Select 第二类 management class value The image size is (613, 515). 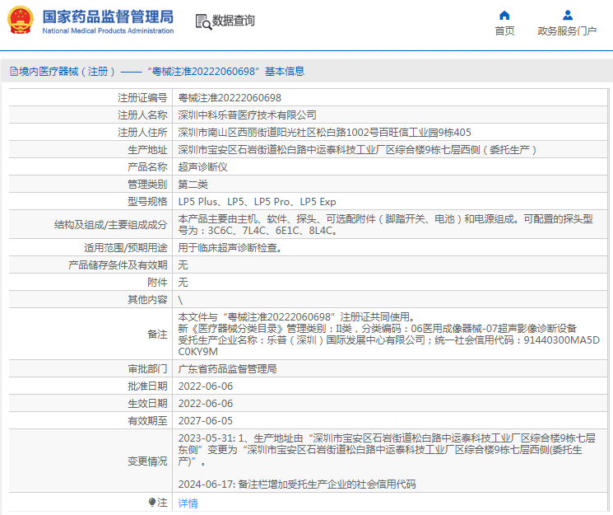193,184
